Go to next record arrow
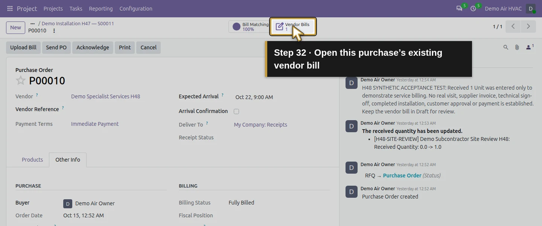Screen dimensions: 542x226 [528, 26]
